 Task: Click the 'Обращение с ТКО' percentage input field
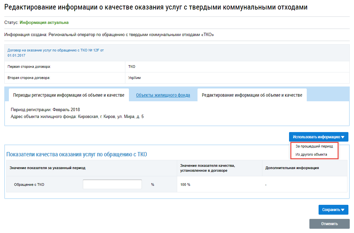[x=112, y=184]
